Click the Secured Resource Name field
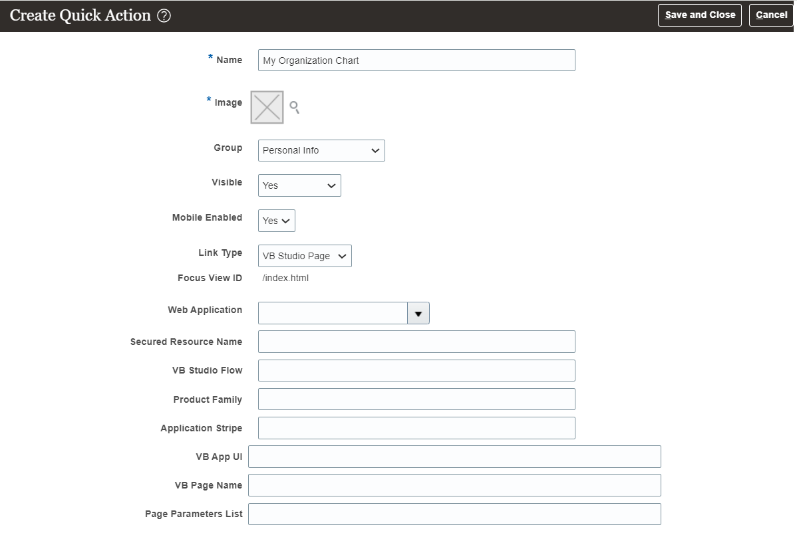 tap(416, 342)
